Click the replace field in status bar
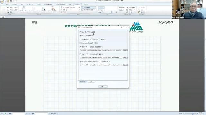The height and width of the screenshot is (115, 206). [41, 114]
